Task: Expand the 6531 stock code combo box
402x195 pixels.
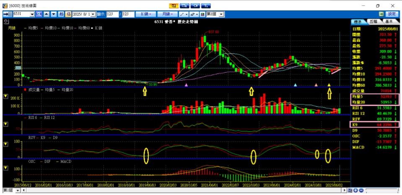Action: tap(32, 14)
